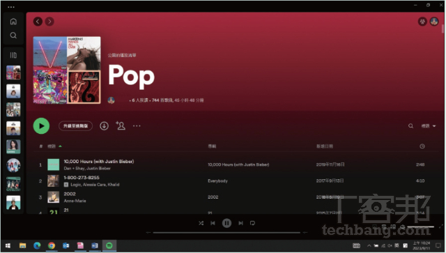The width and height of the screenshot is (446, 253).
Task: Select the track 1-800-273-8255
Action: [82, 178]
